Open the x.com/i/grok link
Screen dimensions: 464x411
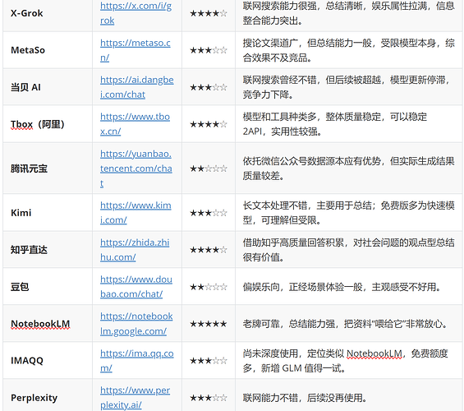tap(136, 13)
